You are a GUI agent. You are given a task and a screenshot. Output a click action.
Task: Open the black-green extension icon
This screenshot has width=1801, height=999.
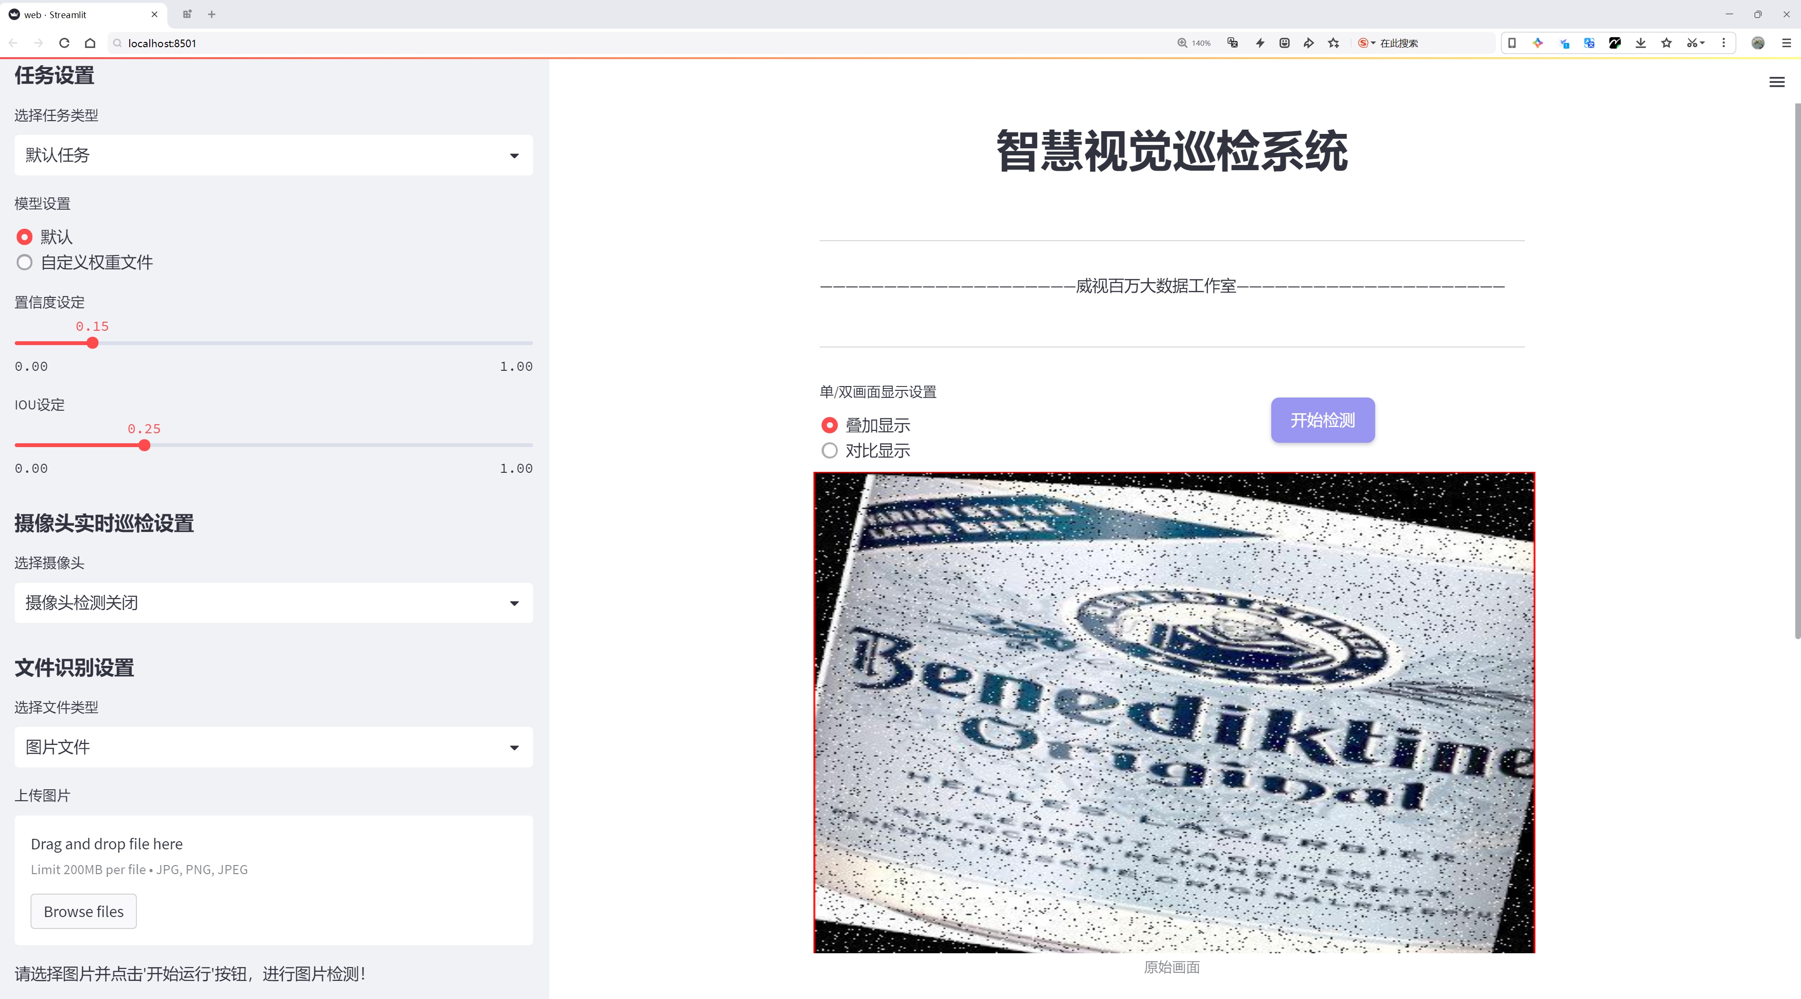click(1615, 42)
